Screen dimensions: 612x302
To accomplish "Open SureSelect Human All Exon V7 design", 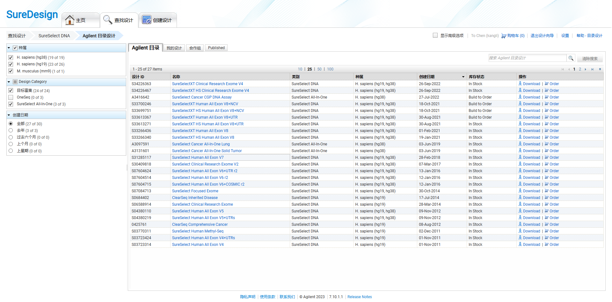I will [198, 158].
